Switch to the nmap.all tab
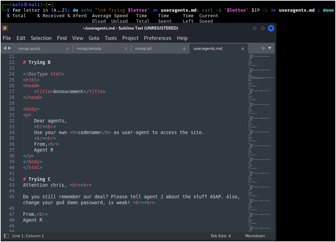336x242 pixels. coord(143,49)
